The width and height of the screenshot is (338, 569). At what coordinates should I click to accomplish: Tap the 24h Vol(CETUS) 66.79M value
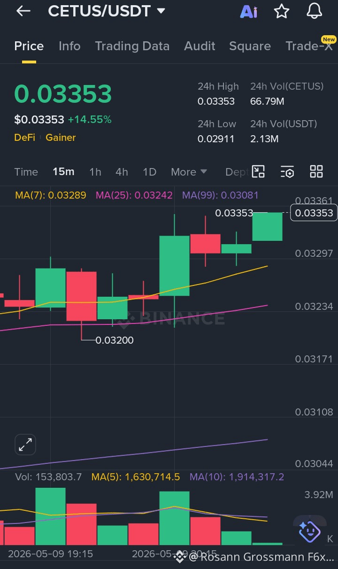[267, 101]
